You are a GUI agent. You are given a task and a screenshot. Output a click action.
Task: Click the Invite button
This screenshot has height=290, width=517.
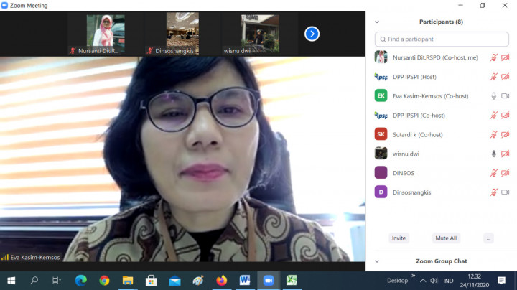(x=399, y=238)
